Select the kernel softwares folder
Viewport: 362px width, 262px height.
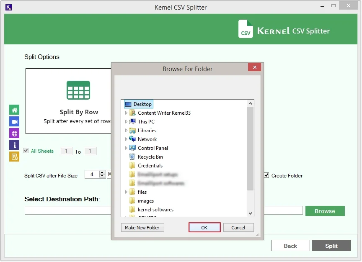point(155,210)
